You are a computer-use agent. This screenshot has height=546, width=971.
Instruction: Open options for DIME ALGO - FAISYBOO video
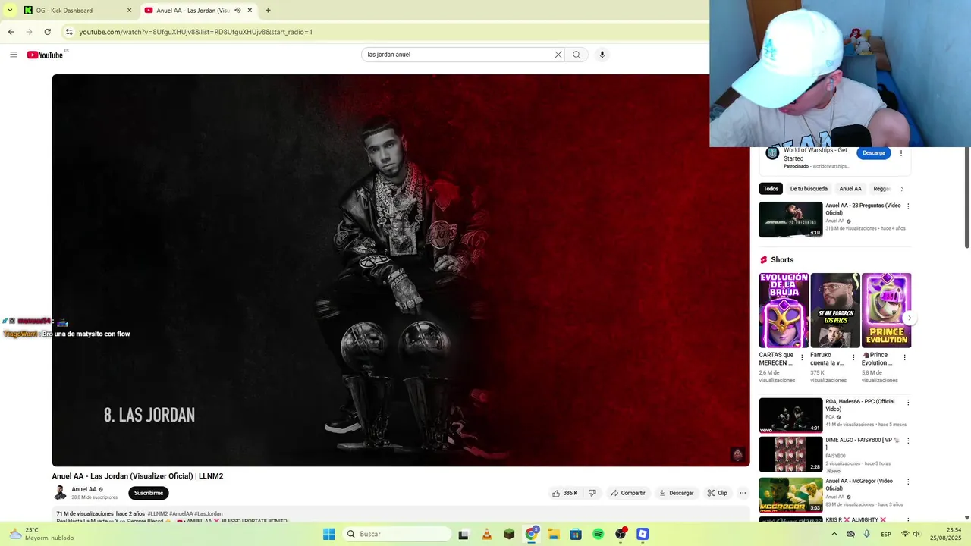908,441
